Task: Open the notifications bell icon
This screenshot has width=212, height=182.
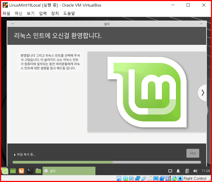Action: (178, 171)
